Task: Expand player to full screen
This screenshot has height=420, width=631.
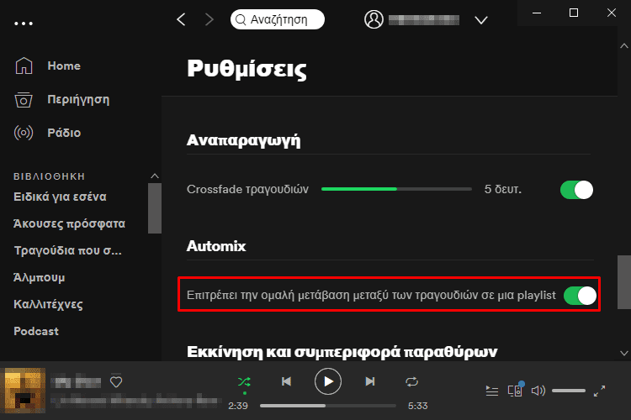Action: (x=599, y=391)
